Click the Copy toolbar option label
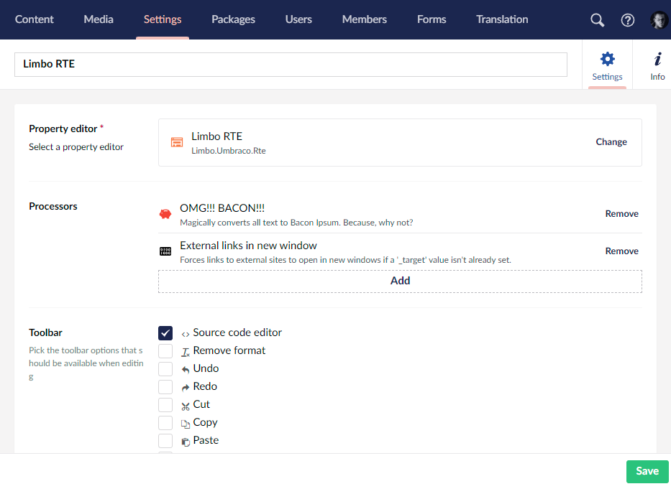 click(206, 423)
